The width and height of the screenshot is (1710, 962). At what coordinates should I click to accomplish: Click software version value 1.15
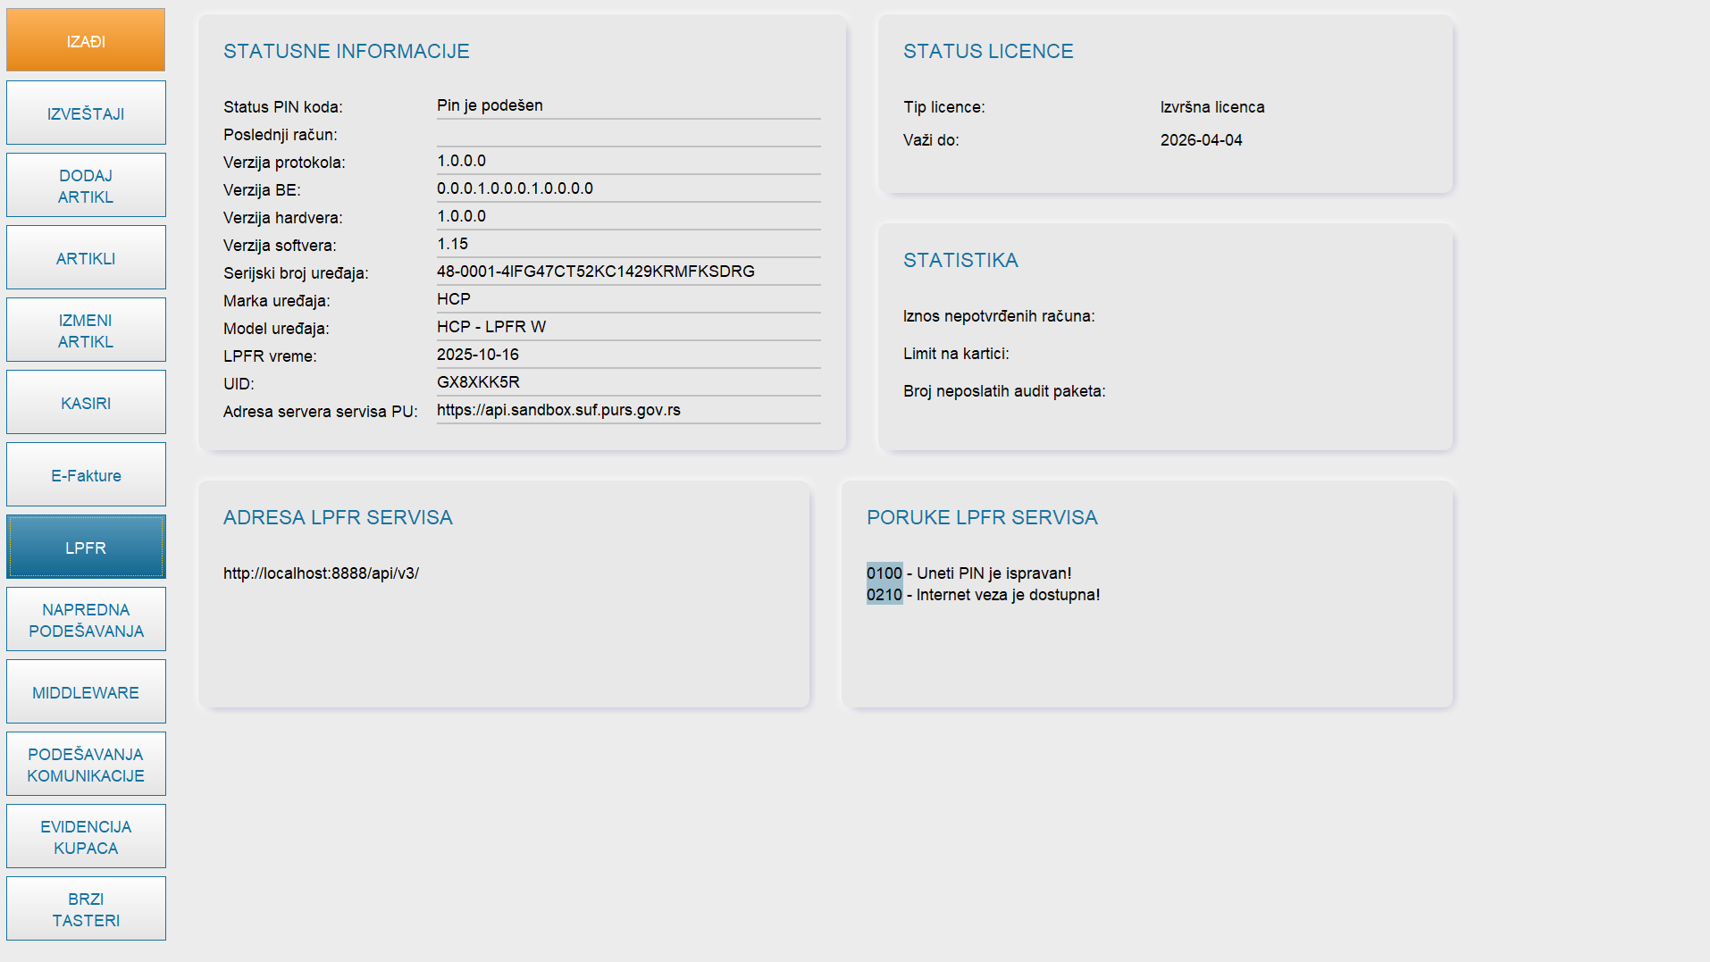point(452,244)
